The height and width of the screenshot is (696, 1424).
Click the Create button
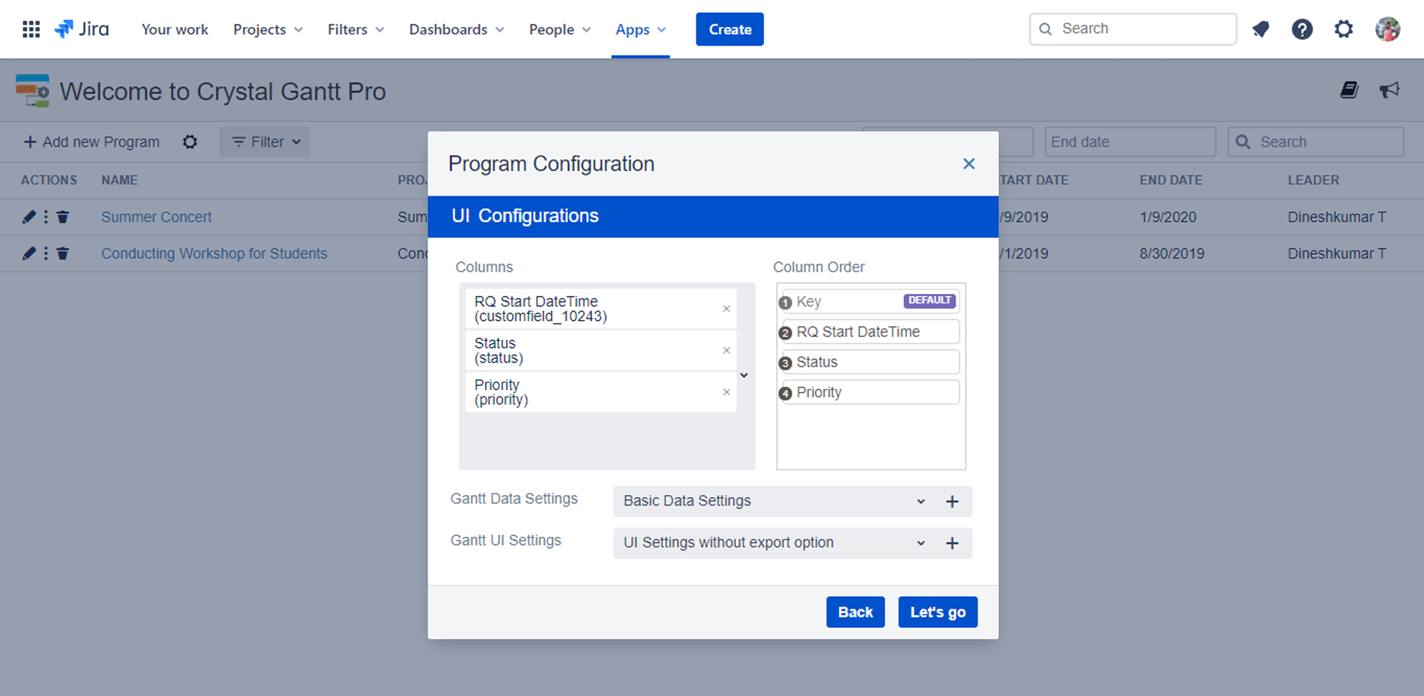click(730, 29)
